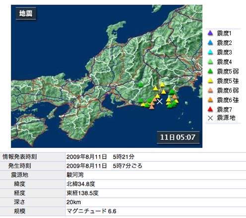The height and width of the screenshot is (218, 246).
Task: Click the green 震度5弱 legend triangle
Action: click(210, 71)
